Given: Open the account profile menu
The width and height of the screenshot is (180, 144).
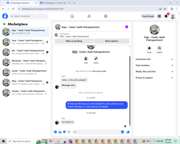Looking at the screenshot, I should (x=173, y=16).
